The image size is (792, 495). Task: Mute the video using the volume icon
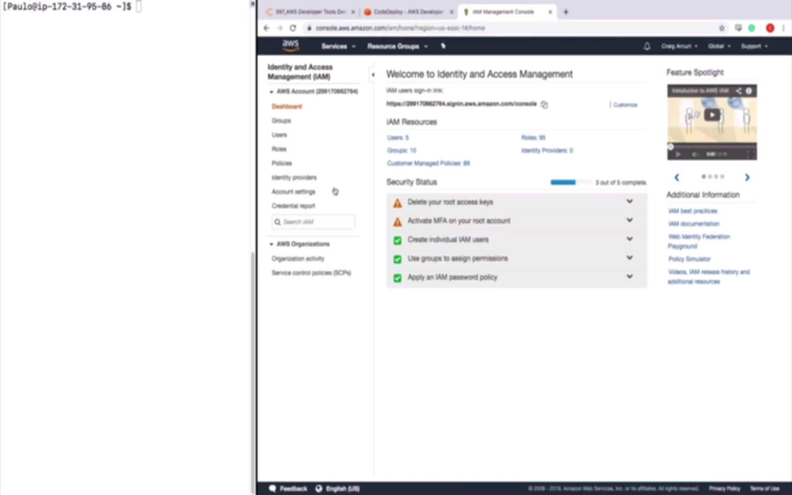pos(695,154)
